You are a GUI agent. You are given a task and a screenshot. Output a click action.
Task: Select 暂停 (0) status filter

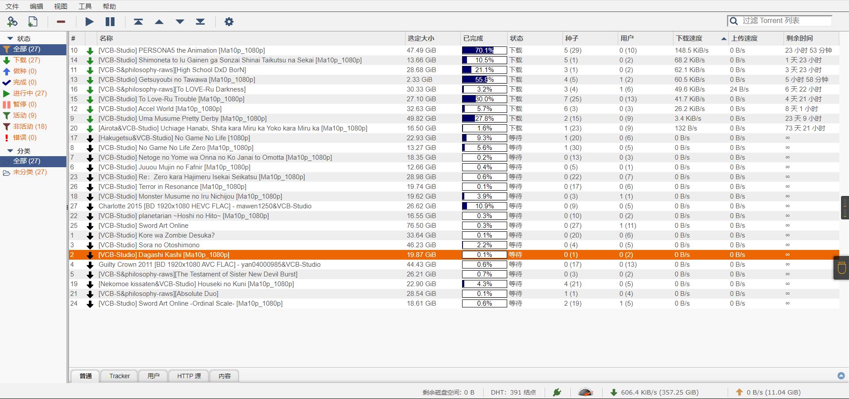(33, 104)
